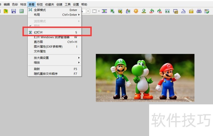Open the zoom percentage dropdown arrow
Viewport: 213px width, 136px height.
(88, 11)
